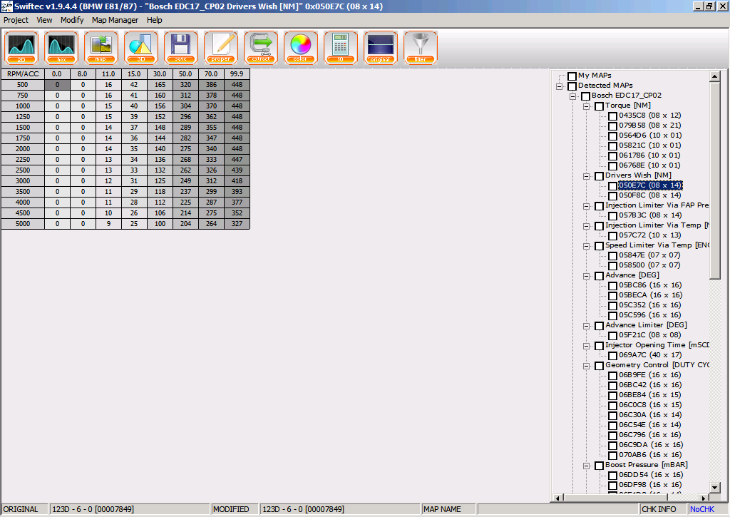Viewport: 730px width, 517px height.
Task: Click the extract toolbar icon
Action: [x=261, y=47]
